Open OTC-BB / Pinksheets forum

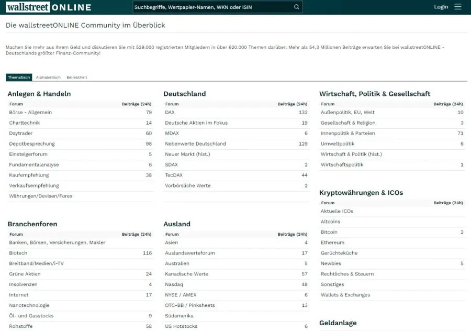point(190,305)
